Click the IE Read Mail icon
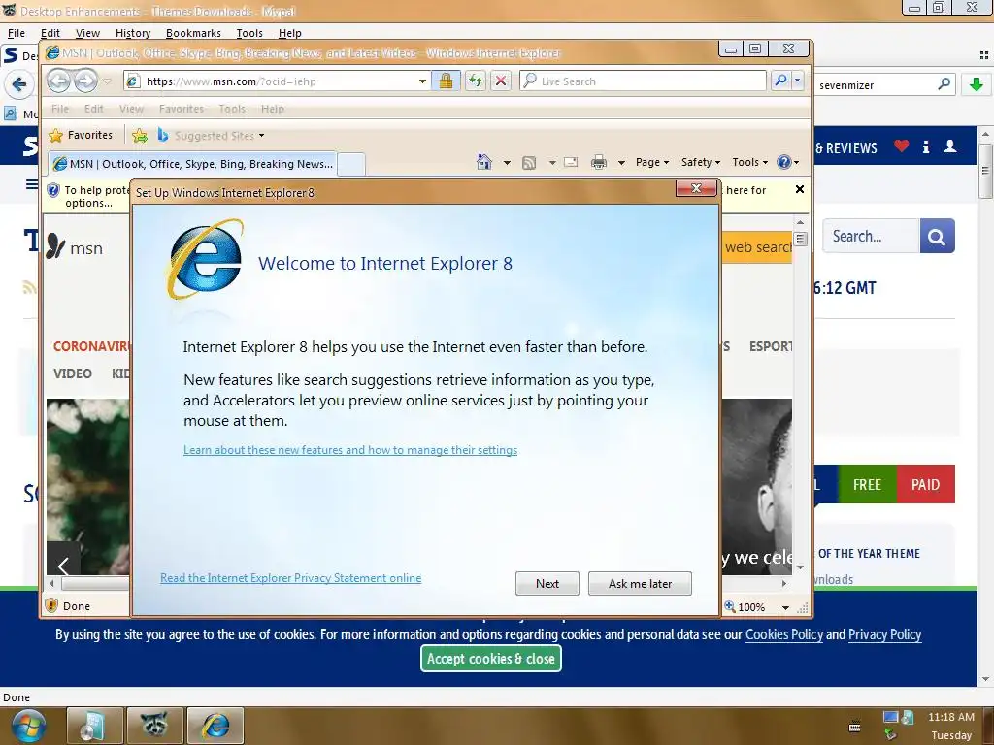 pos(571,162)
